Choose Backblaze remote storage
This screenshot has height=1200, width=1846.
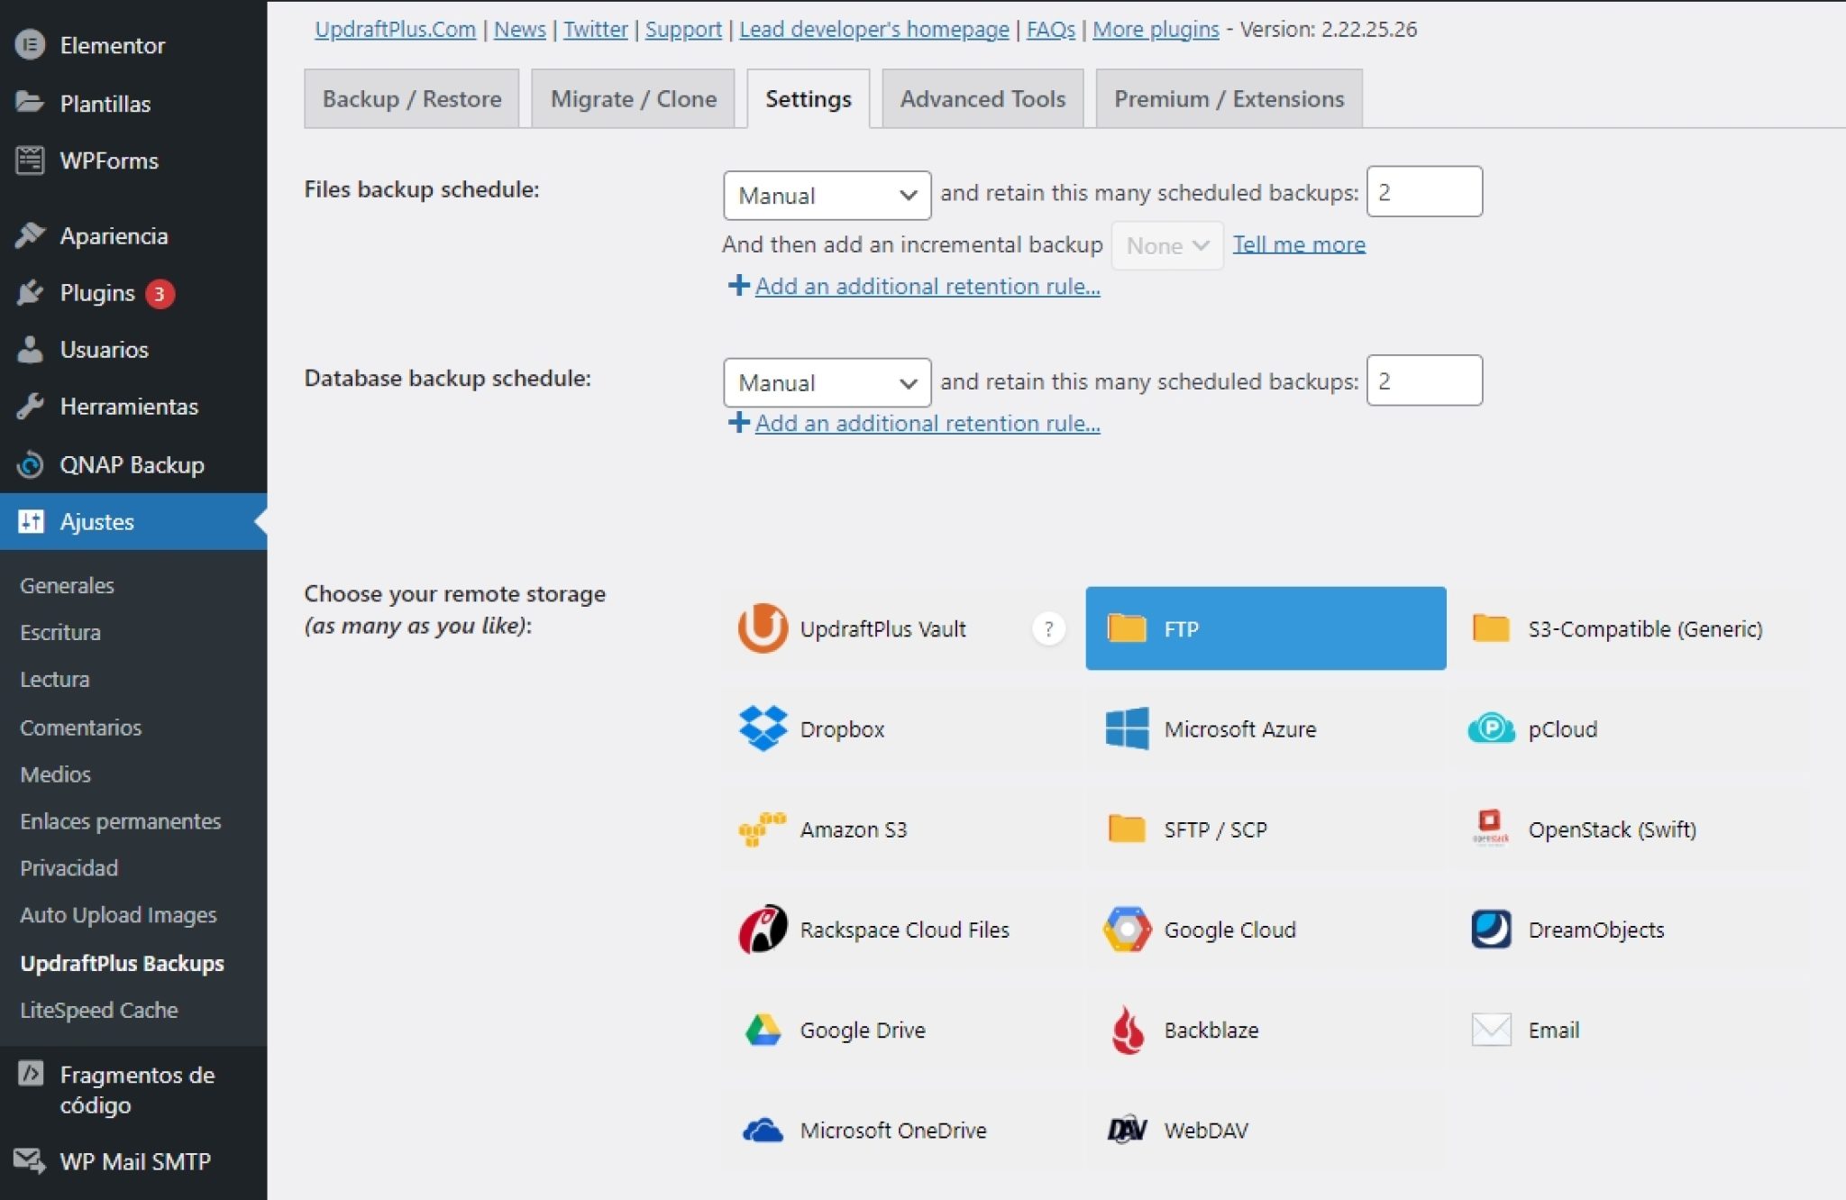1211,1029
